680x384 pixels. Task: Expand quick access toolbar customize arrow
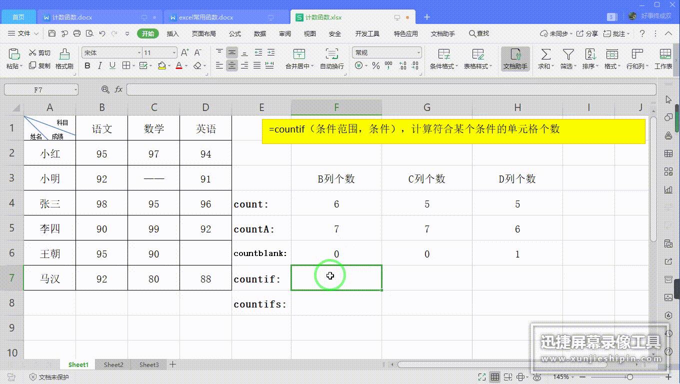[x=127, y=33]
